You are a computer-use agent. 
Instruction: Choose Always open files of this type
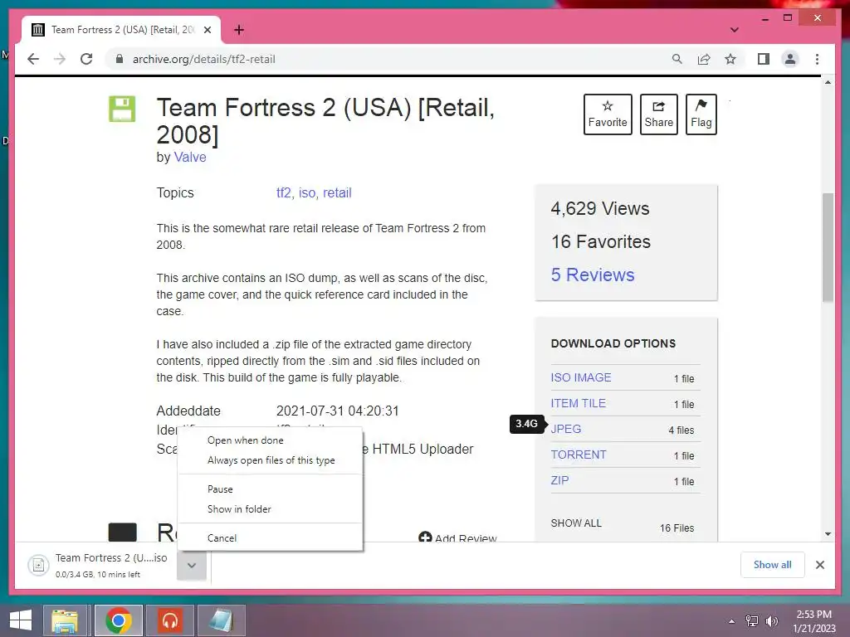pos(270,460)
